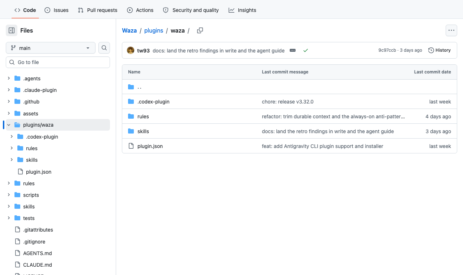
Task: Click the Waza breadcrumb link
Action: click(129, 30)
